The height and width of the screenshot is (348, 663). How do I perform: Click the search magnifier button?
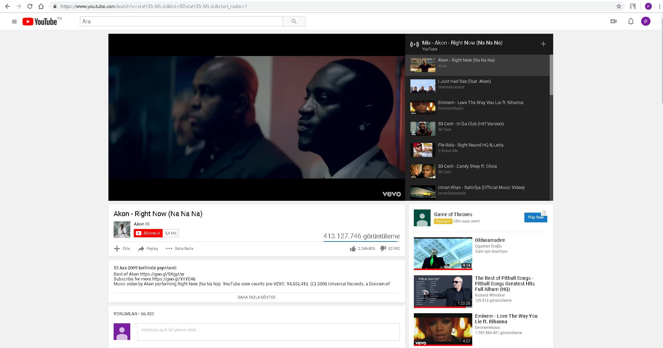coord(294,22)
